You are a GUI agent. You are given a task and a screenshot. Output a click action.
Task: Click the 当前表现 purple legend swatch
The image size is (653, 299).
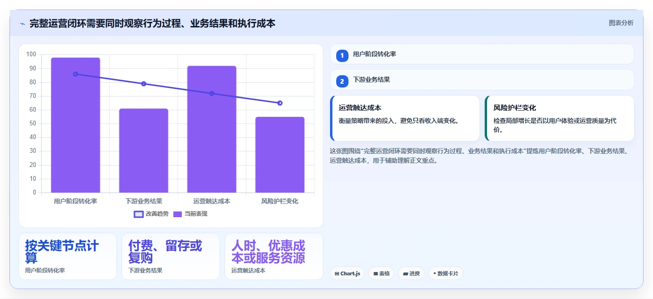pyautogui.click(x=178, y=214)
